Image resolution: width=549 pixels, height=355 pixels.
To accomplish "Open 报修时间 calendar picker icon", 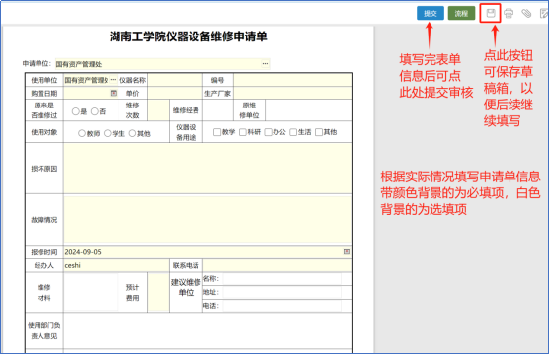I will (347, 251).
